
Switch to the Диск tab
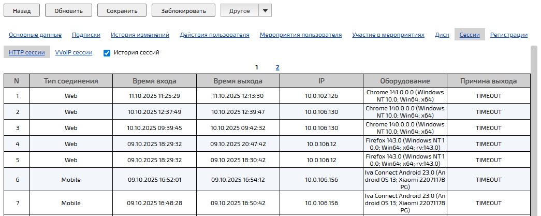(442, 35)
